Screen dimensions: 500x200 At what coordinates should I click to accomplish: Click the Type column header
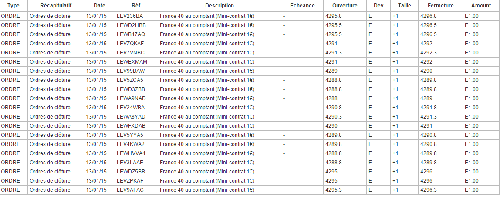pos(14,6)
